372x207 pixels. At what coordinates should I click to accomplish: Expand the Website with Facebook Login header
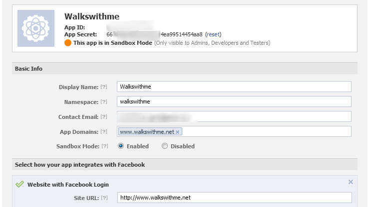68,184
